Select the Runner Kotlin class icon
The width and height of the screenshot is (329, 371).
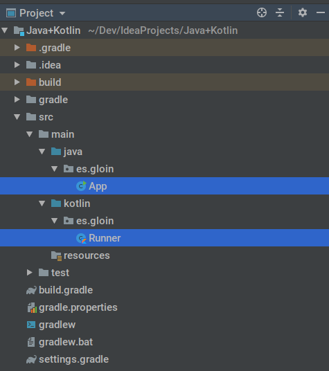[x=81, y=238]
